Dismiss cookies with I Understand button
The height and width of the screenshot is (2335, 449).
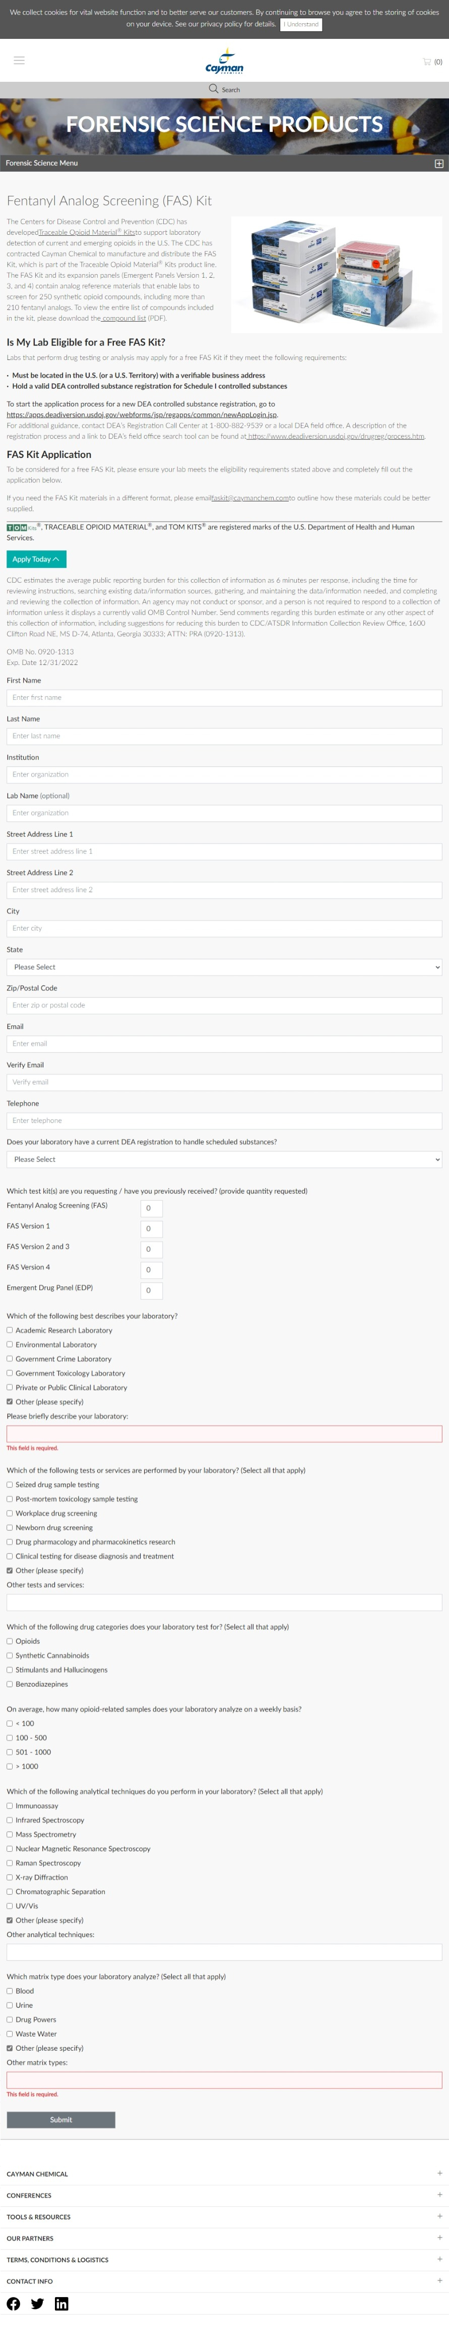[x=301, y=24]
